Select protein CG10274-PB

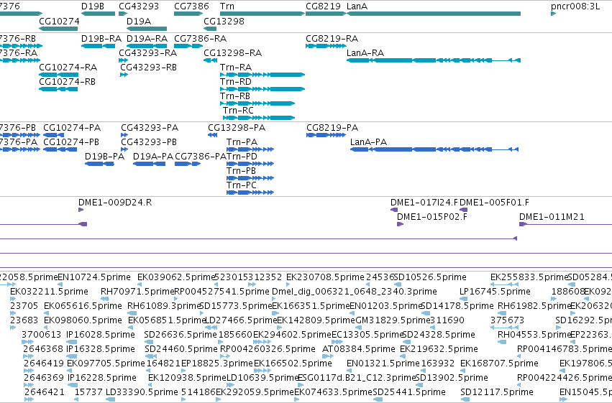[x=71, y=142]
